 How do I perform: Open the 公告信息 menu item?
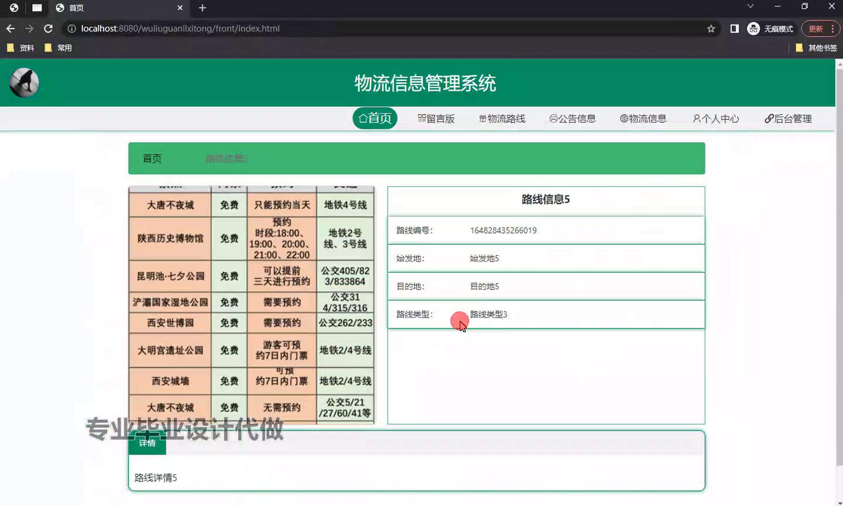point(573,119)
